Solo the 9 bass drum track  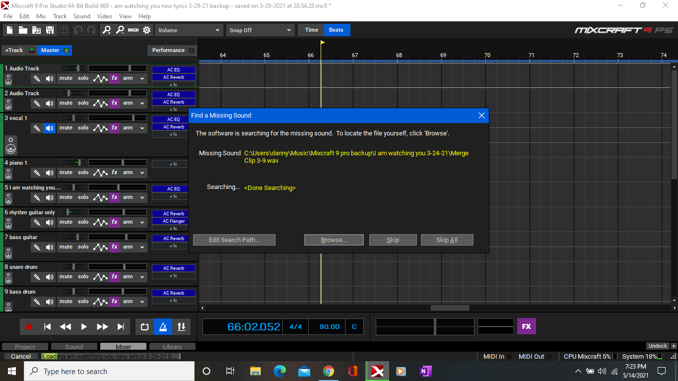83,302
